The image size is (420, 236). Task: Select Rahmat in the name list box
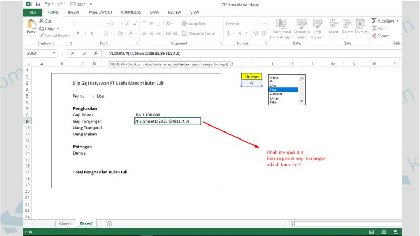[x=276, y=94]
